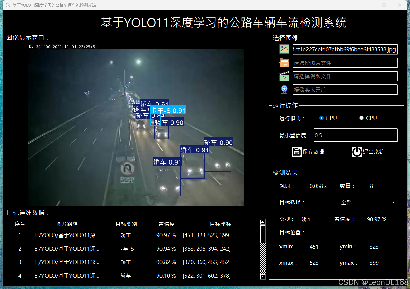Click coordinates cell [363, 206, 394, 242]

pos(207,249)
